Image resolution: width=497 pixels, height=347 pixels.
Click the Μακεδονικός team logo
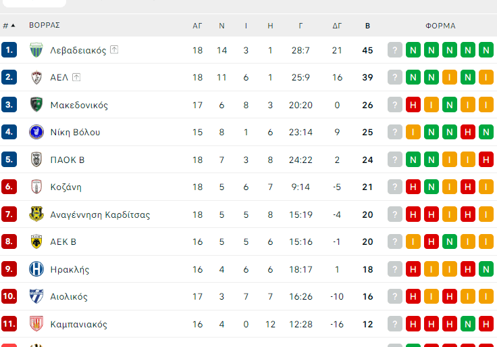[36, 105]
